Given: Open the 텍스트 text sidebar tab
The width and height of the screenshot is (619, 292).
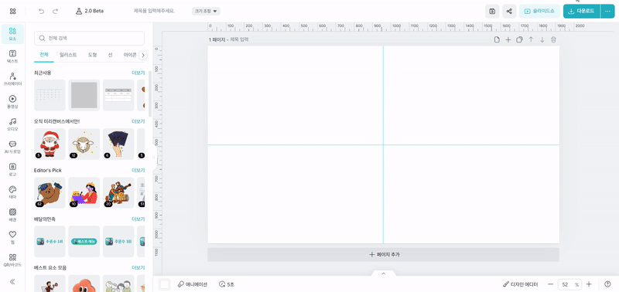Looking at the screenshot, I should 12,56.
